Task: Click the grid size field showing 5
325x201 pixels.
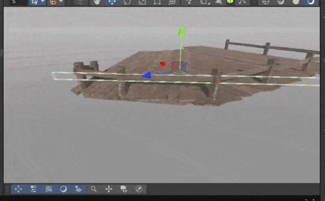Action: [19, 2]
